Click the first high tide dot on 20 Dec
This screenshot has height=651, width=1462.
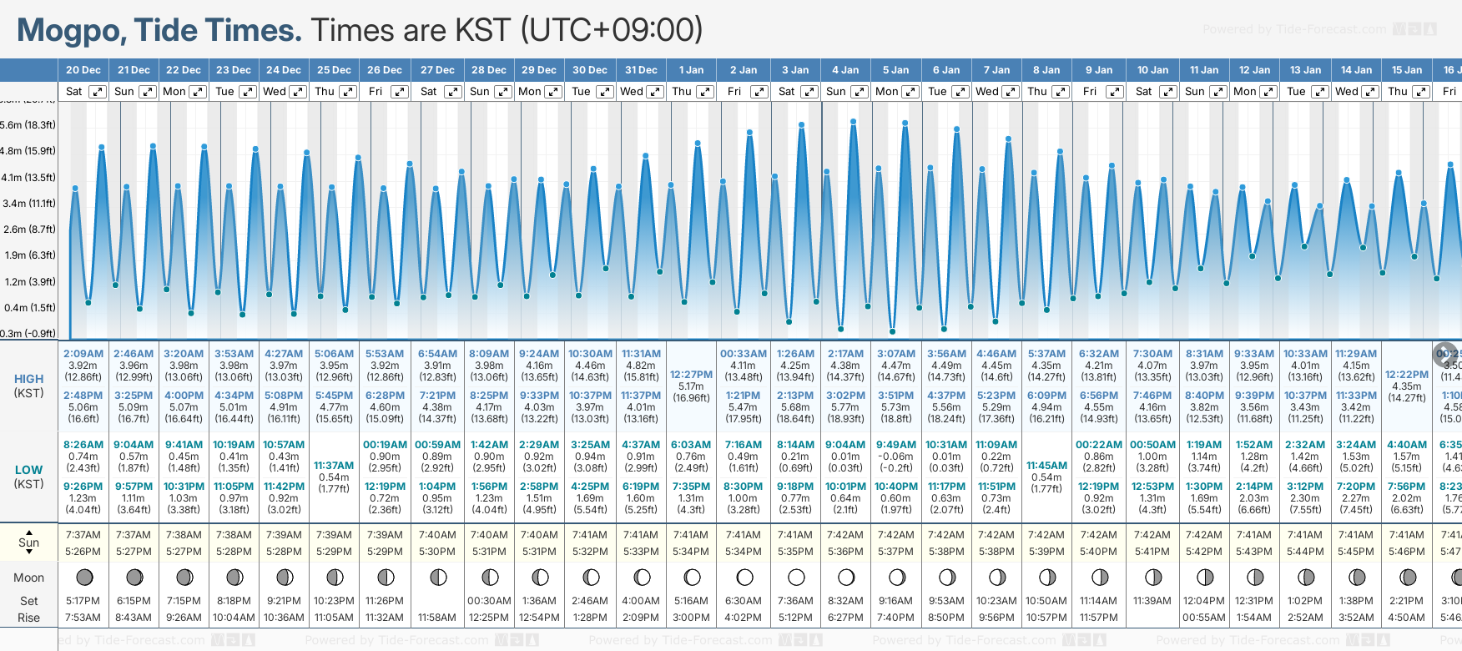pos(75,189)
